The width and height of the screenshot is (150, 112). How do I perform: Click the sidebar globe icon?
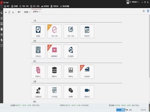pyautogui.click(x=1, y=35)
